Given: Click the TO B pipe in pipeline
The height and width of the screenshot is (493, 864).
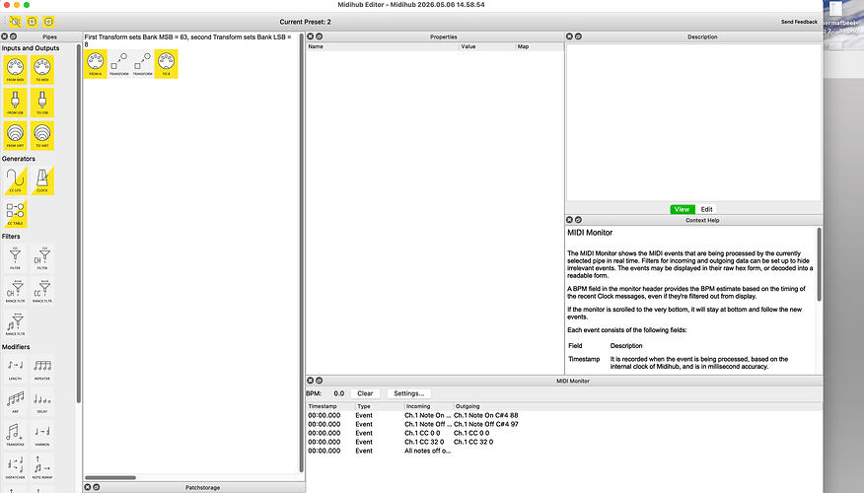Looking at the screenshot, I should point(167,64).
